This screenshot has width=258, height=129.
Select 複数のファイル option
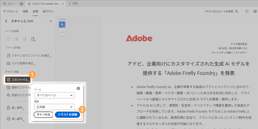tap(19, 87)
